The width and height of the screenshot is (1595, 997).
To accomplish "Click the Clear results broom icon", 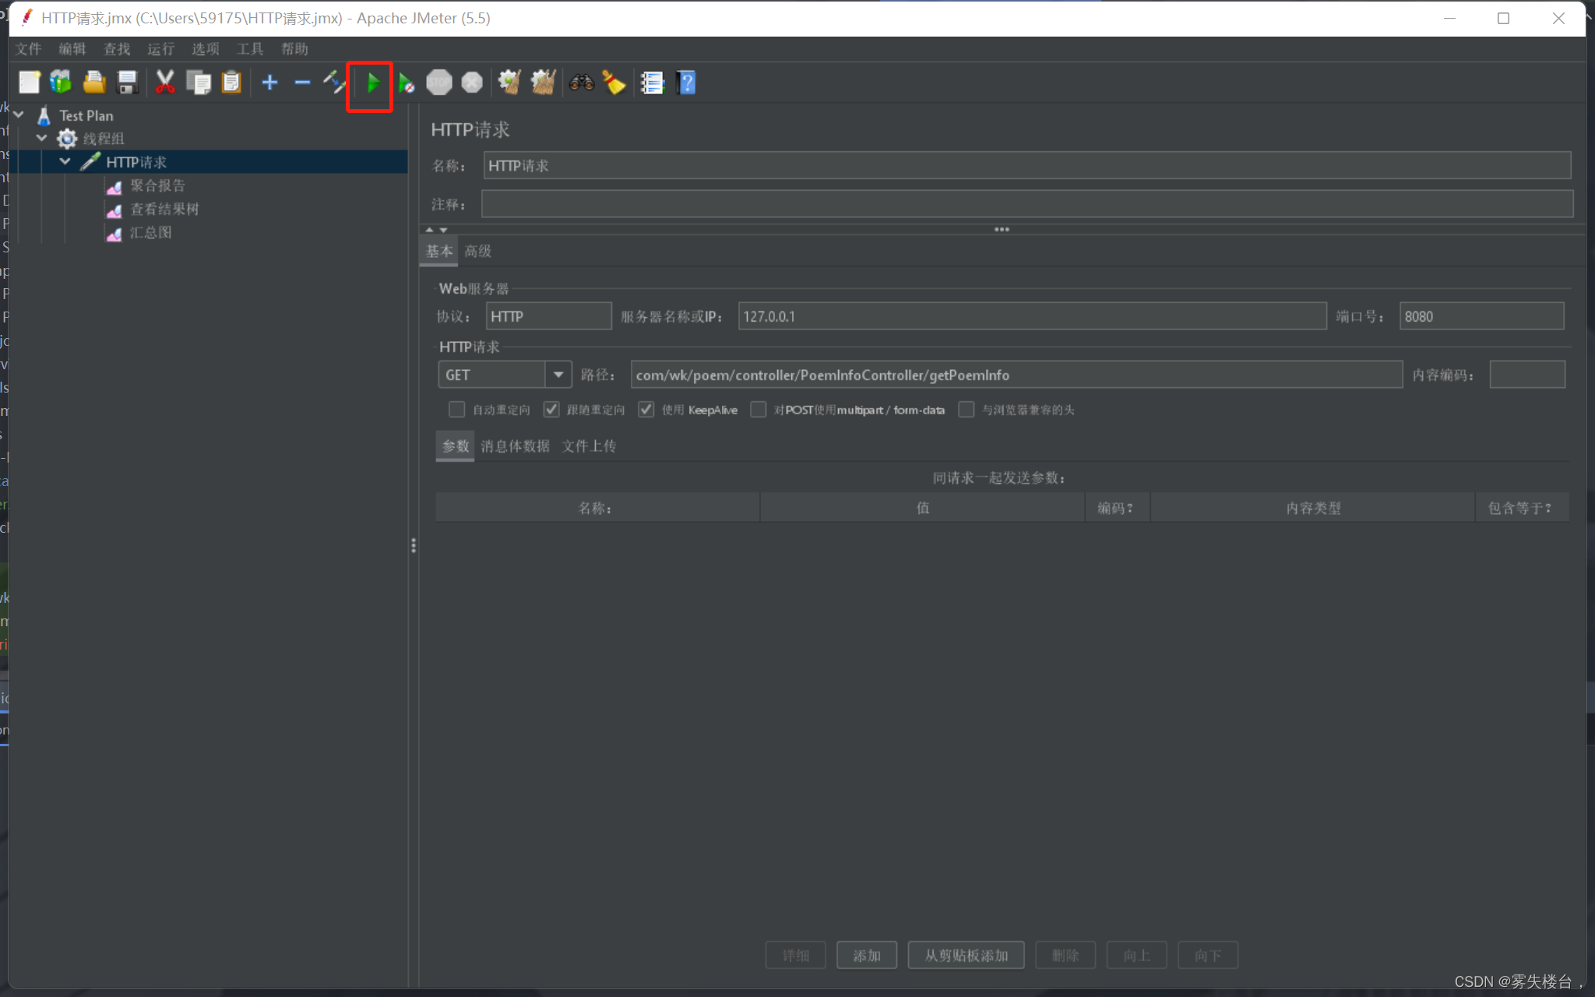I will pos(509,82).
